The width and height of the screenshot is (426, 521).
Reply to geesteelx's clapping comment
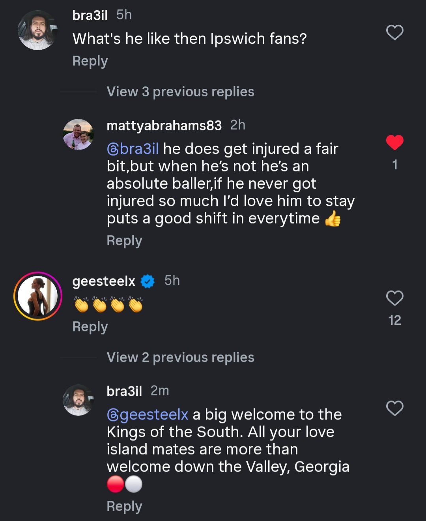90,327
